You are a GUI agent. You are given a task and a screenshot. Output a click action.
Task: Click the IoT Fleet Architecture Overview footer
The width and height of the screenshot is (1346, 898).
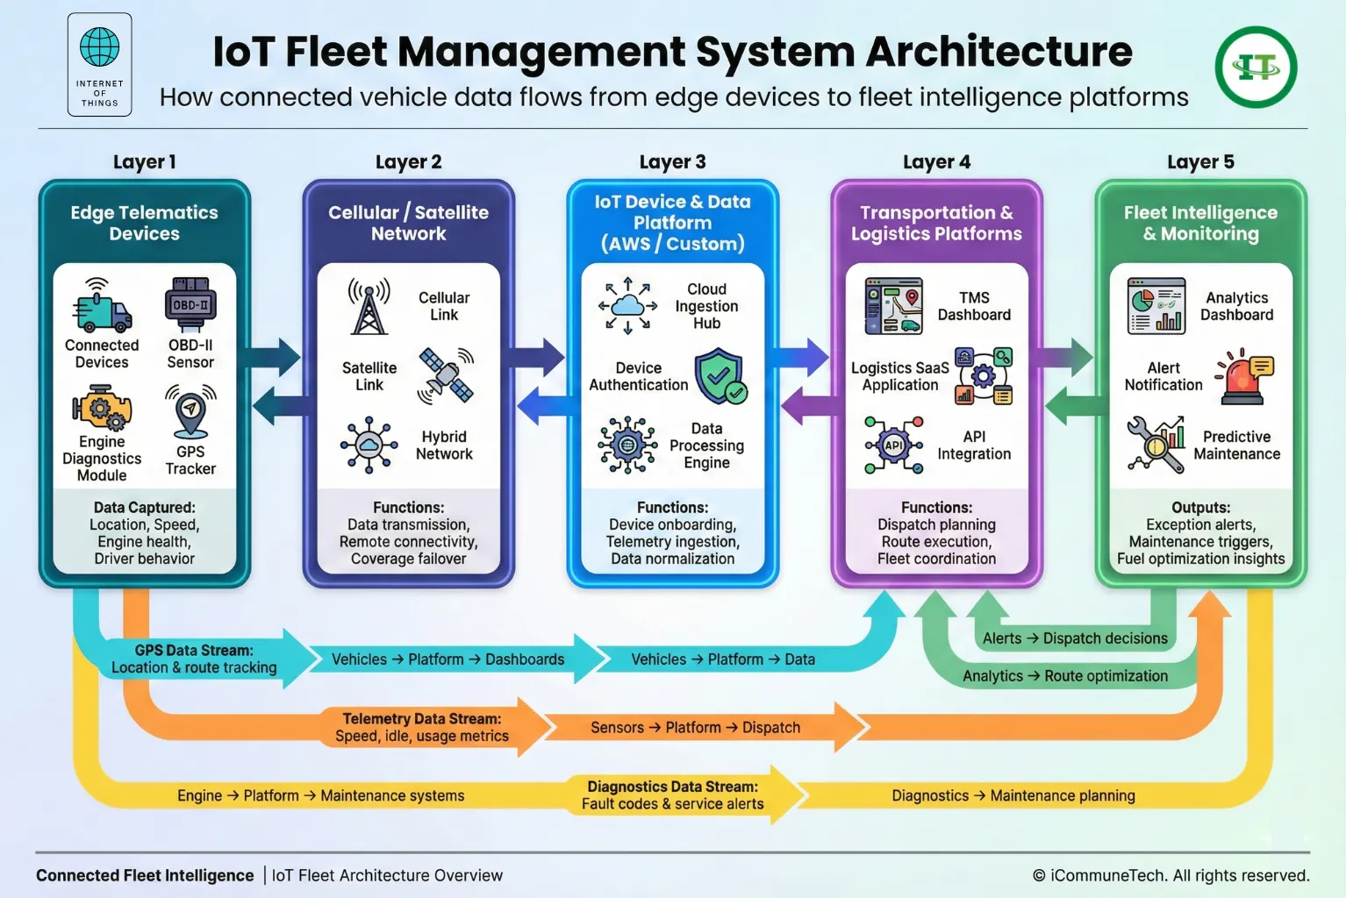[387, 875]
